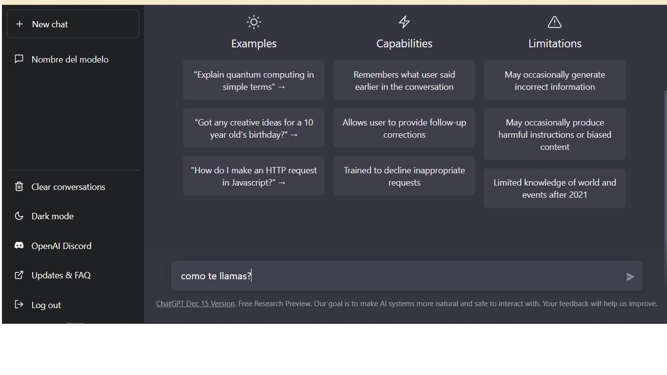This screenshot has width=667, height=375.
Task: Click the external link icon beside Updates & FAQ
Action: 19,275
